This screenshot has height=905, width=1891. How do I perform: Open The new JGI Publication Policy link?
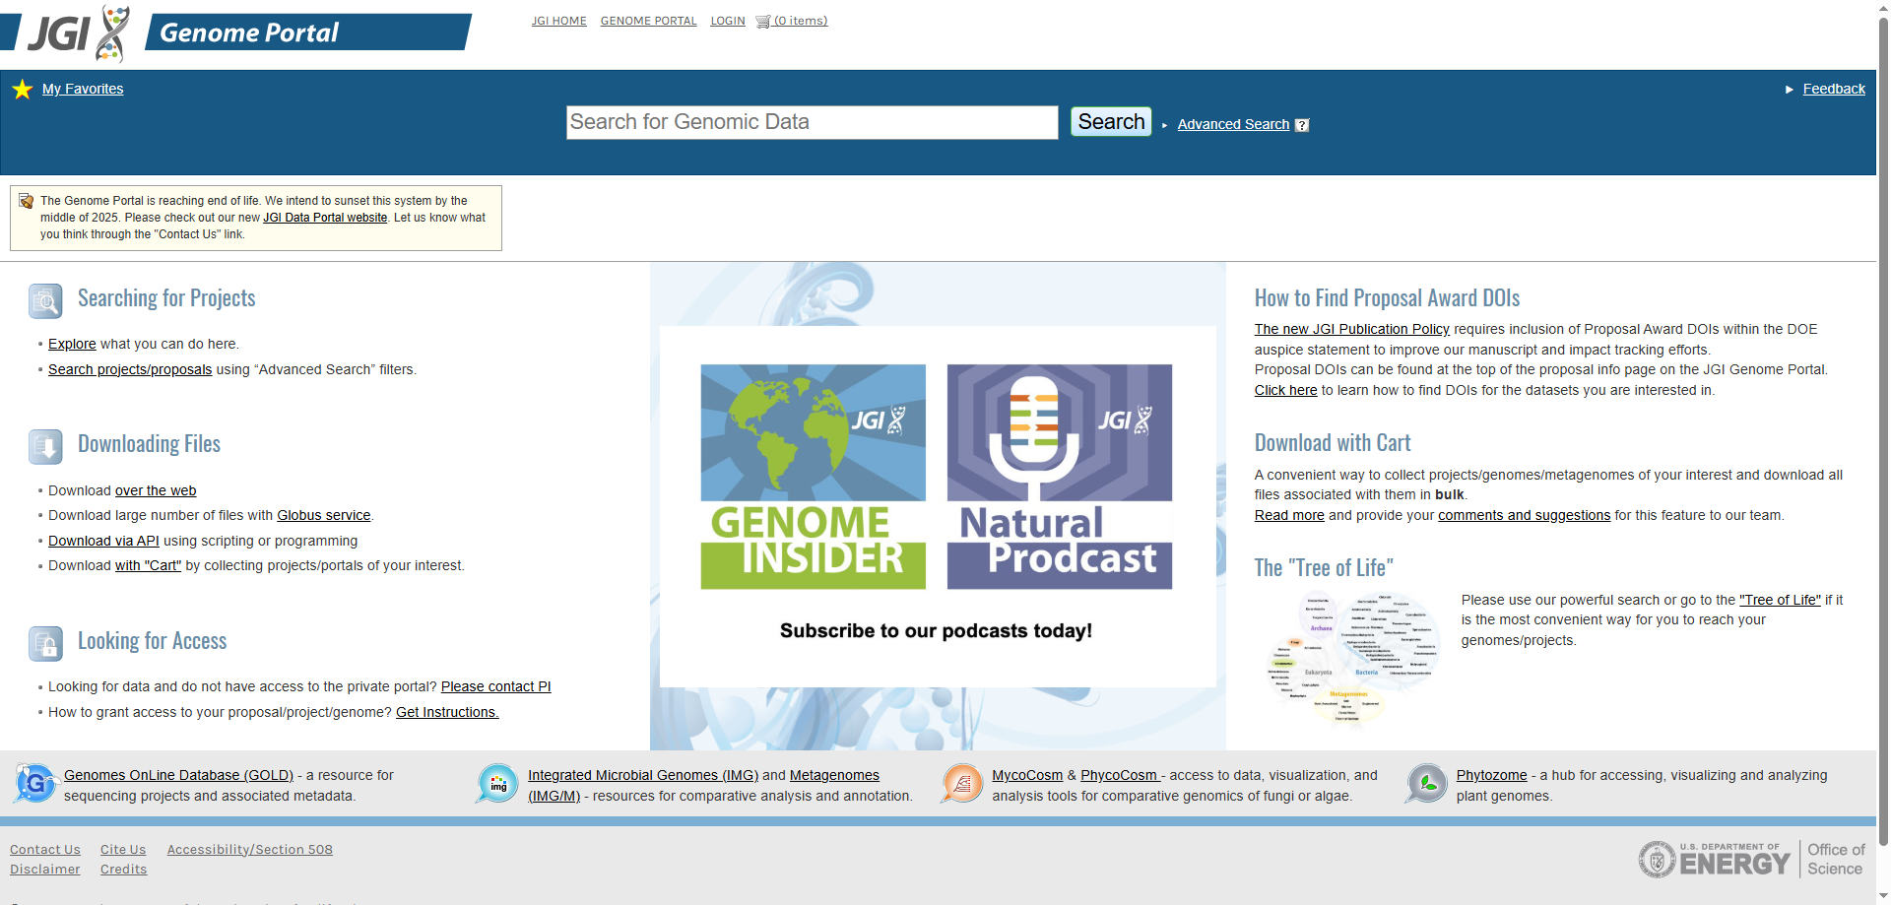pos(1352,329)
